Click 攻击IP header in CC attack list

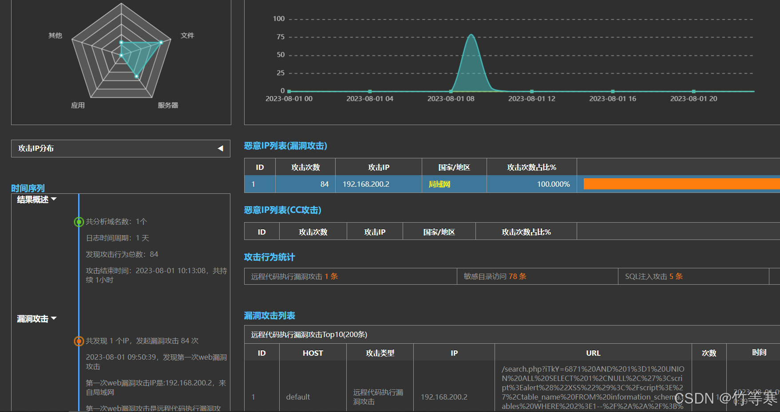pos(375,232)
